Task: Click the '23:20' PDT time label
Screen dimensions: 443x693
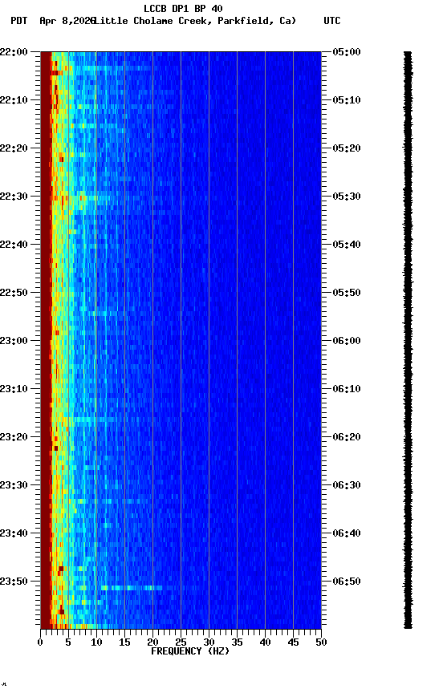Action: point(14,437)
